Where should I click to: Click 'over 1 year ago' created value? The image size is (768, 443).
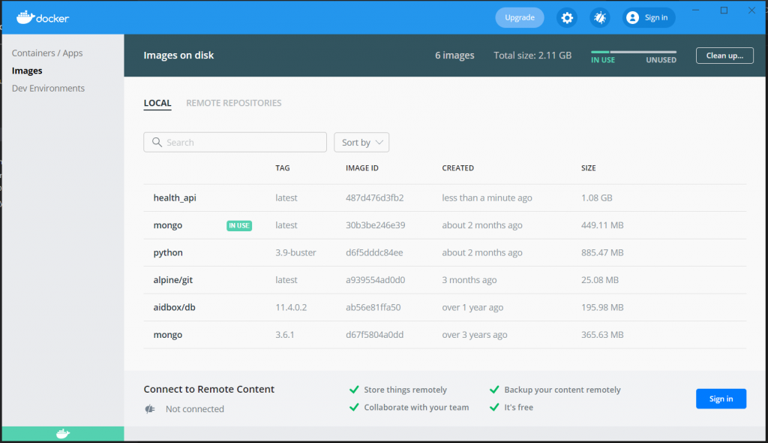click(472, 308)
